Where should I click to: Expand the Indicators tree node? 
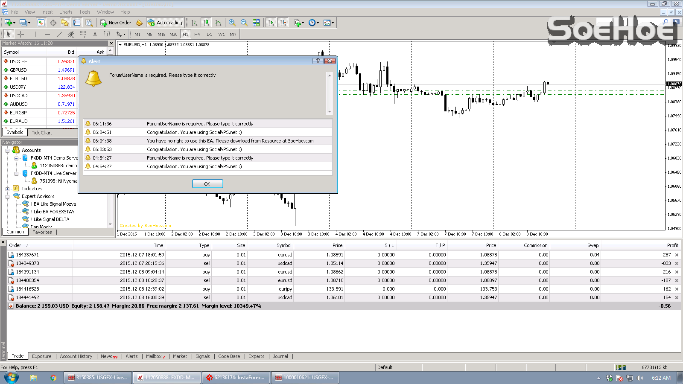pyautogui.click(x=8, y=189)
